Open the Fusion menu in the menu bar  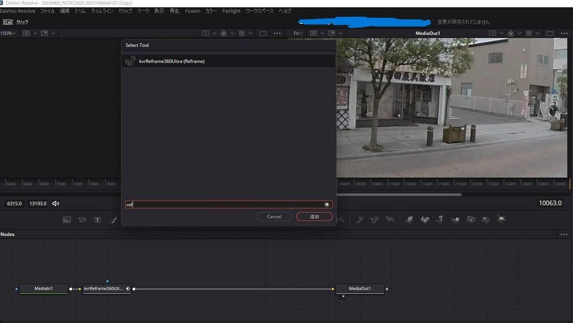click(192, 11)
